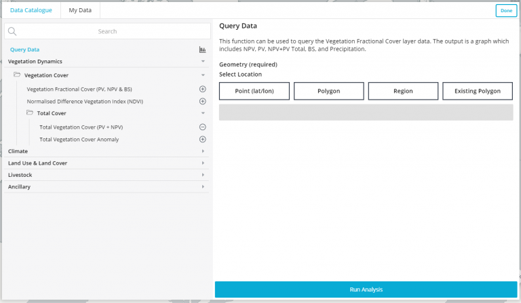Click the search magnifier icon
Screen dimensions: 521x303
tap(12, 31)
